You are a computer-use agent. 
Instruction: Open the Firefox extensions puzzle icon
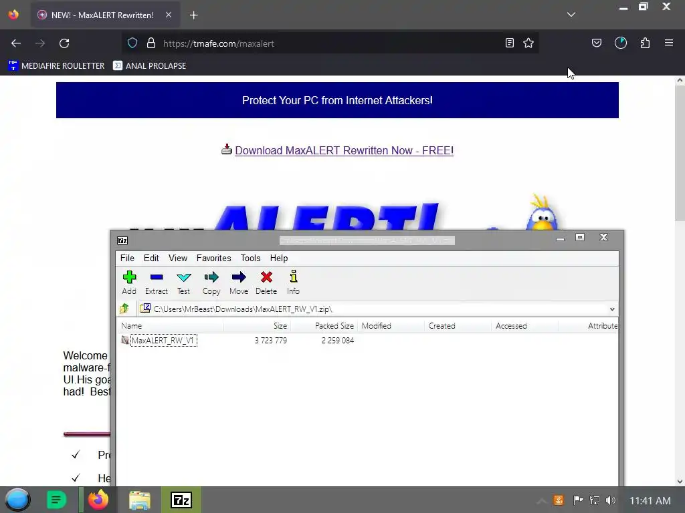click(645, 43)
